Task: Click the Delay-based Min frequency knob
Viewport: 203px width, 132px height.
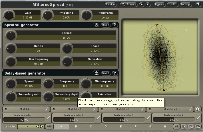Action: [86, 84]
